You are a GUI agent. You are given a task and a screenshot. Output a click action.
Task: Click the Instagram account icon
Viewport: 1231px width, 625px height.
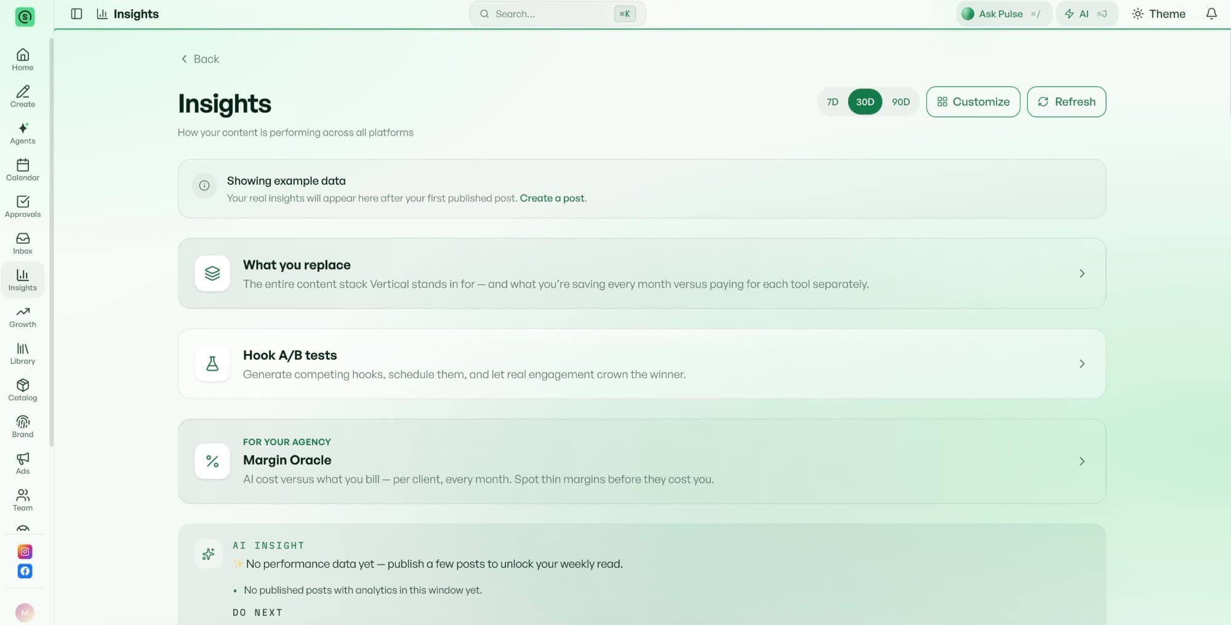pos(25,552)
